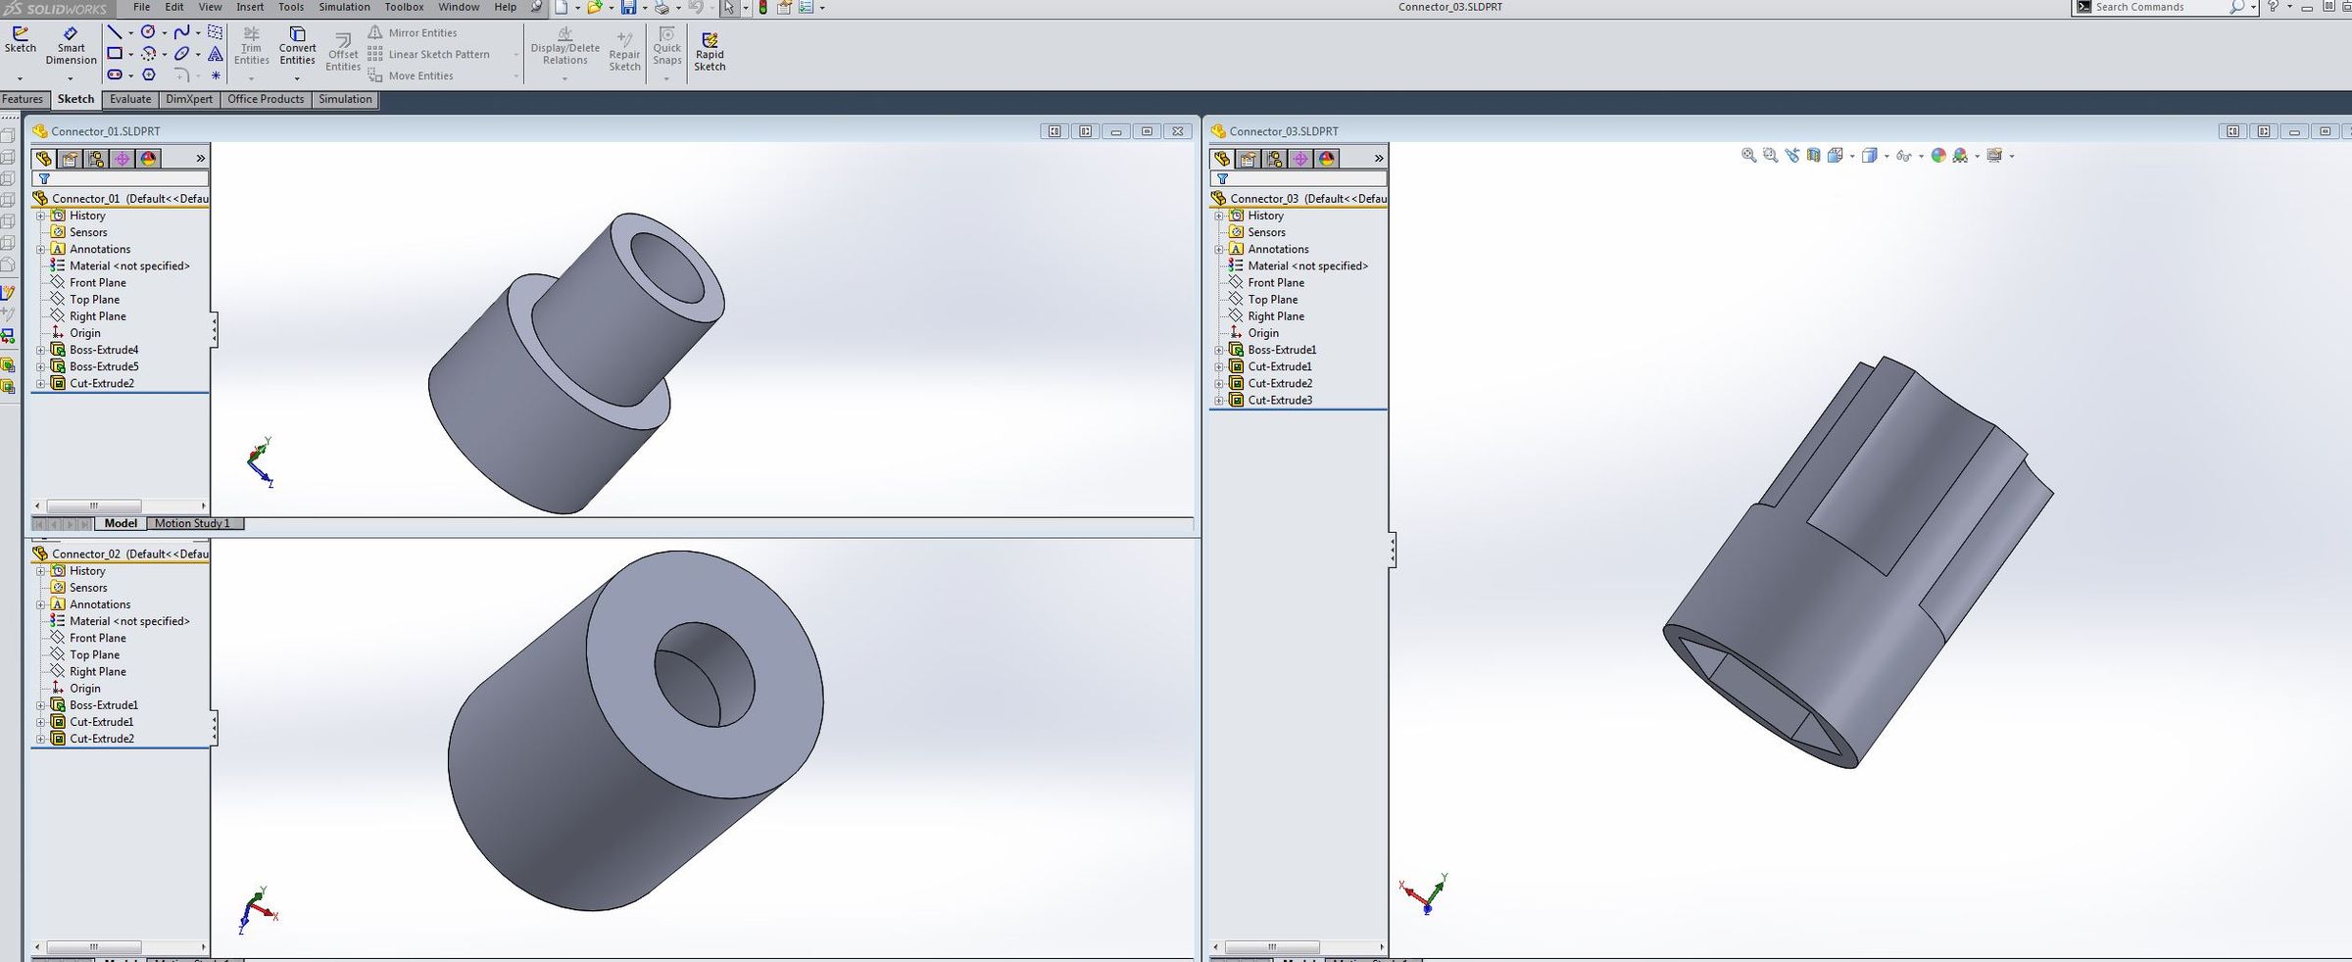
Task: Open the Edit Appearance color sphere
Action: (1937, 156)
